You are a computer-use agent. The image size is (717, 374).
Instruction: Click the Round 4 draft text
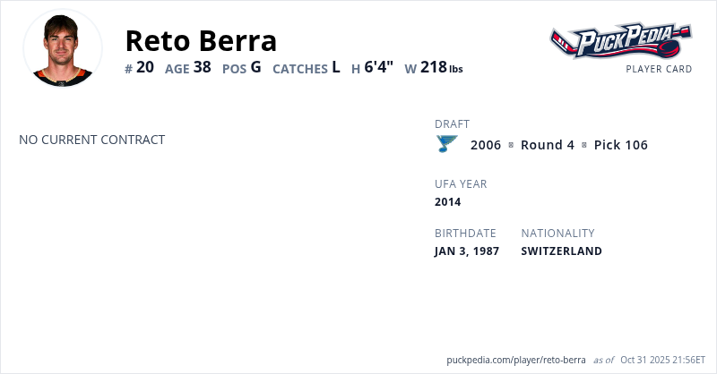[x=548, y=145]
